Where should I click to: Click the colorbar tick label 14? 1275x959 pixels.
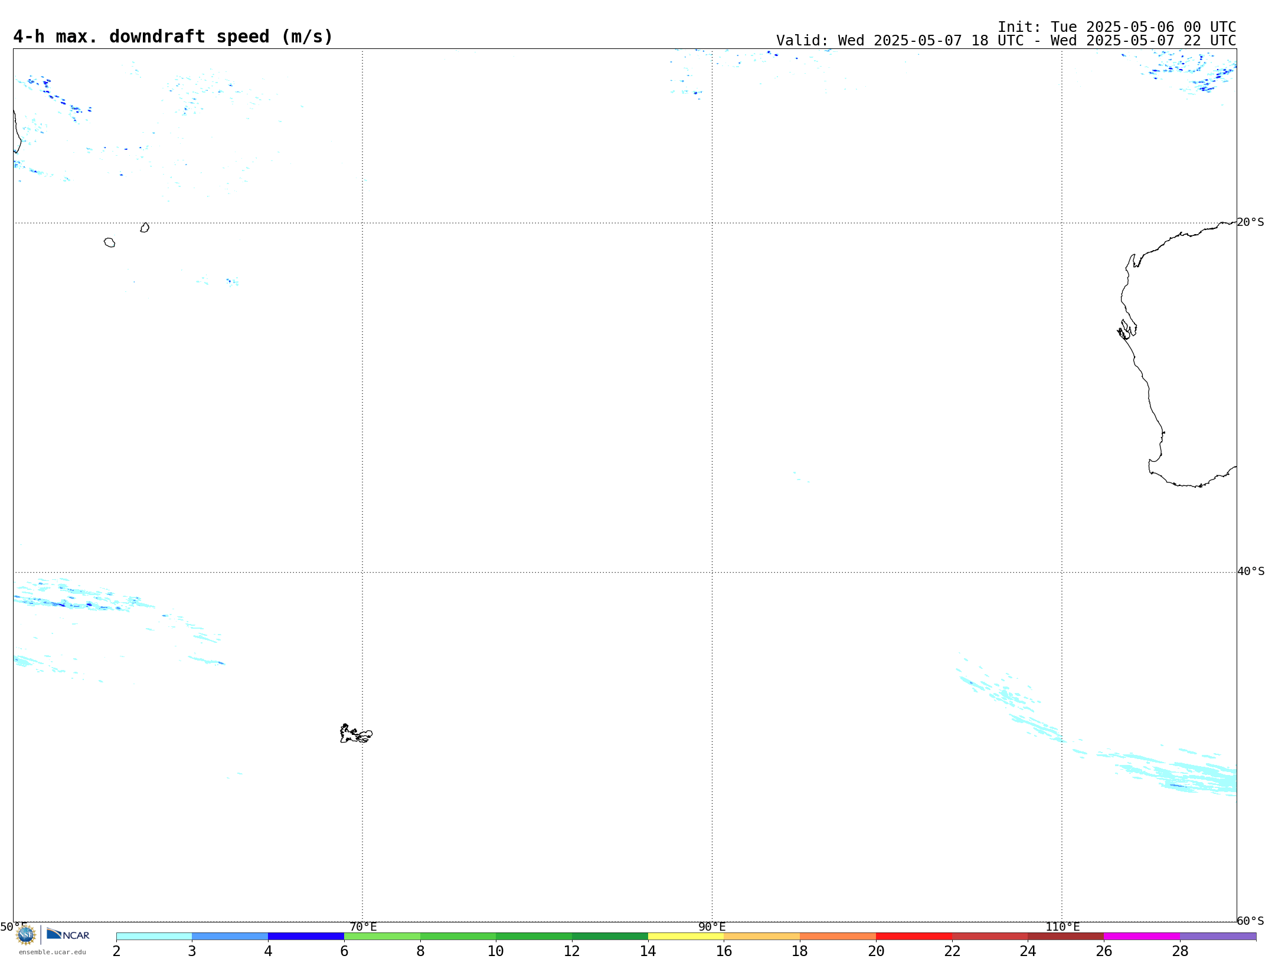(648, 951)
